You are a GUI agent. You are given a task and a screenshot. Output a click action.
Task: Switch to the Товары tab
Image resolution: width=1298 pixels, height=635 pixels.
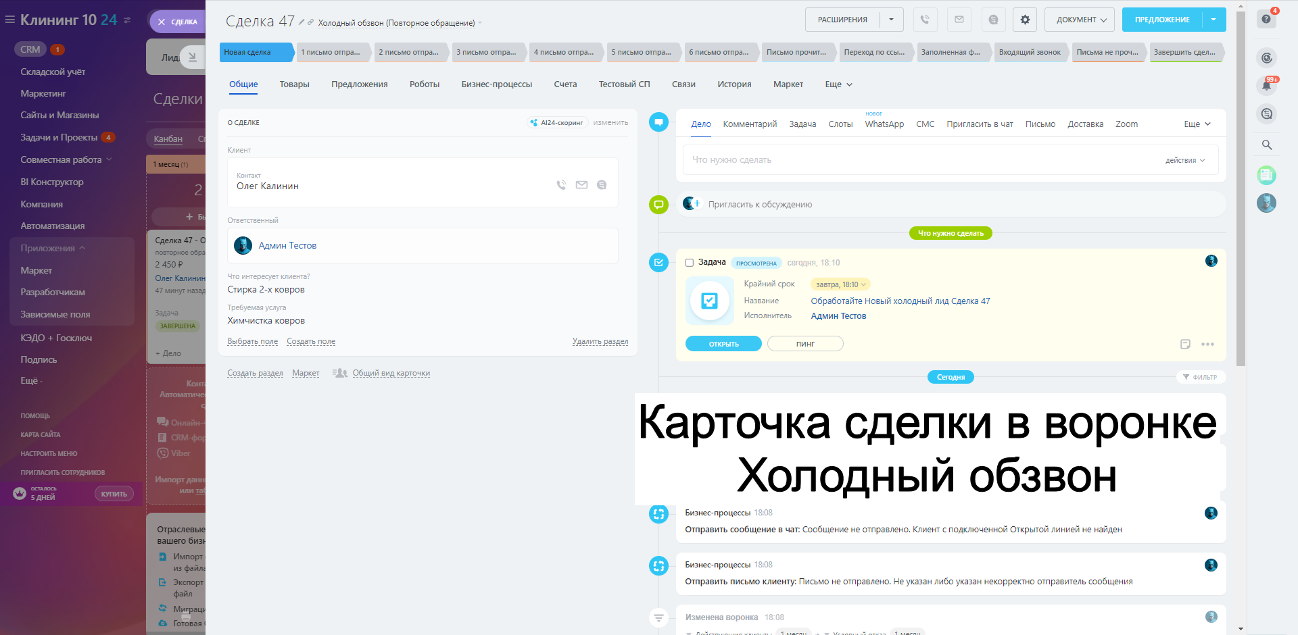[294, 84]
